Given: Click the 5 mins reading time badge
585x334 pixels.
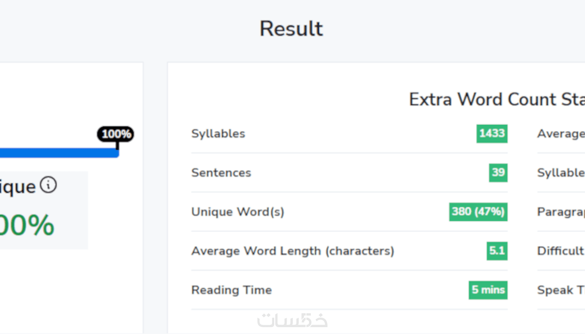Looking at the screenshot, I should (488, 290).
